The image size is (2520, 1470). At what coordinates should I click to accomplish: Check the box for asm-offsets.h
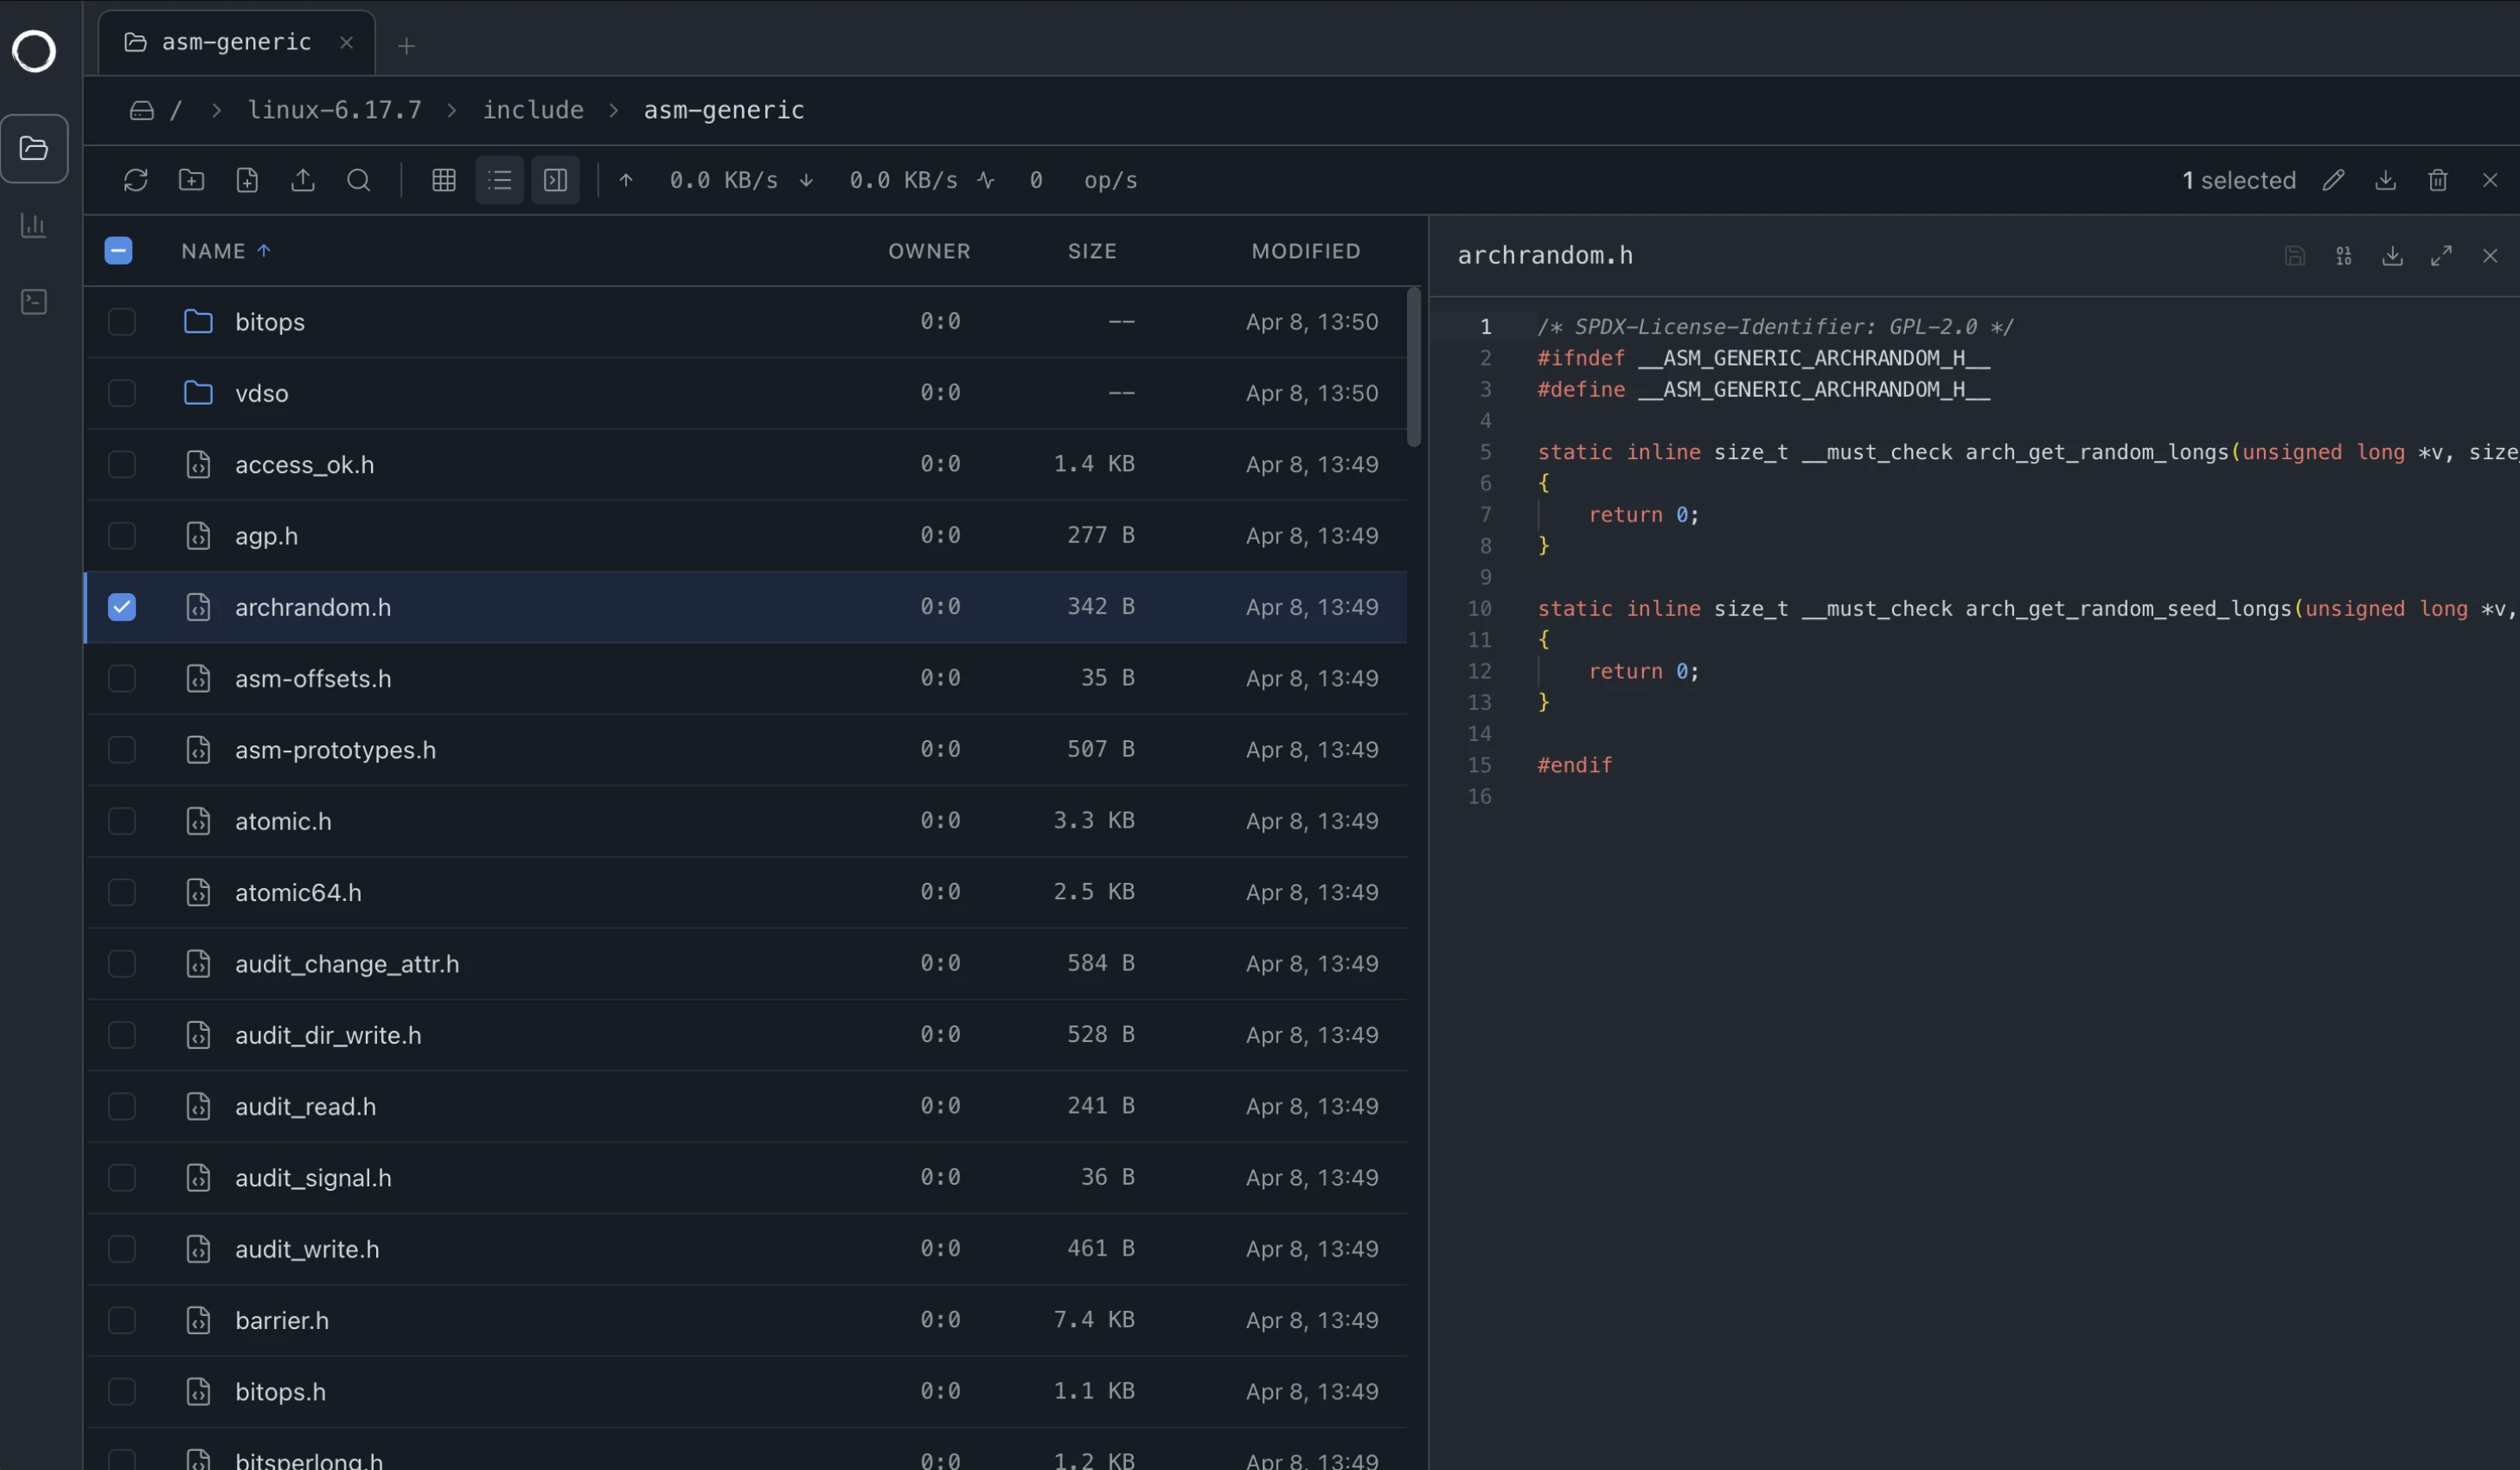point(122,678)
